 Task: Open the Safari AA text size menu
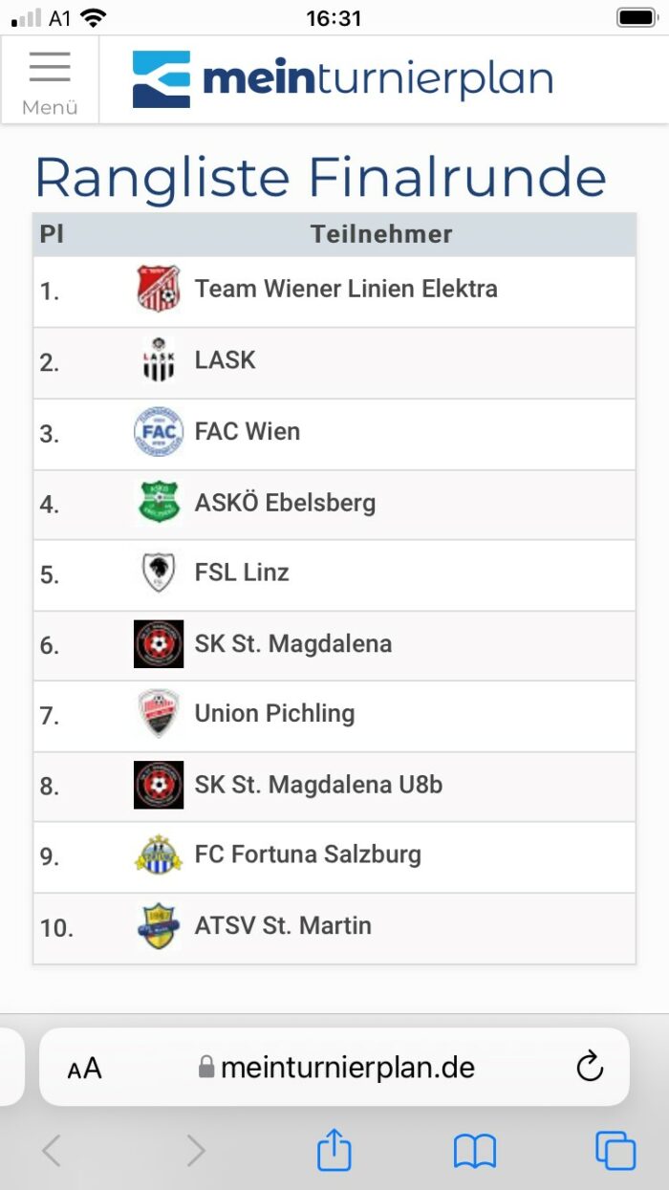point(84,1069)
